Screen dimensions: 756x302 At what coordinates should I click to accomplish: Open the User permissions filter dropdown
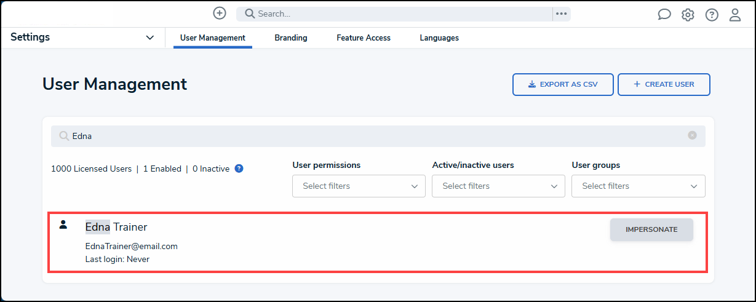click(359, 186)
